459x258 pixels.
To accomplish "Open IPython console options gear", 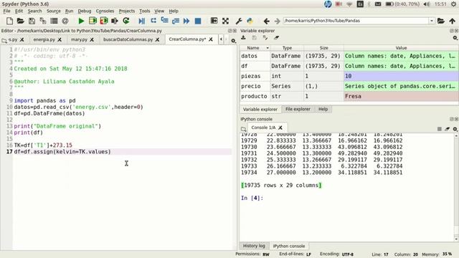I will (455, 129).
